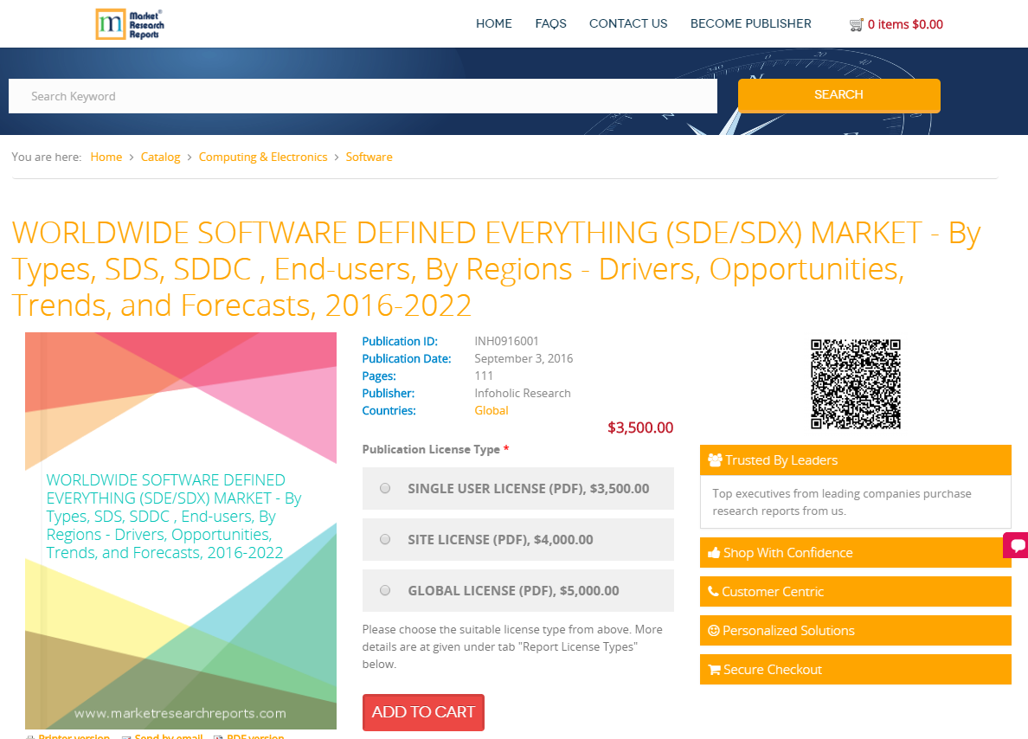Open the Market Research Reports logo
The height and width of the screenshot is (739, 1028).
coord(130,24)
